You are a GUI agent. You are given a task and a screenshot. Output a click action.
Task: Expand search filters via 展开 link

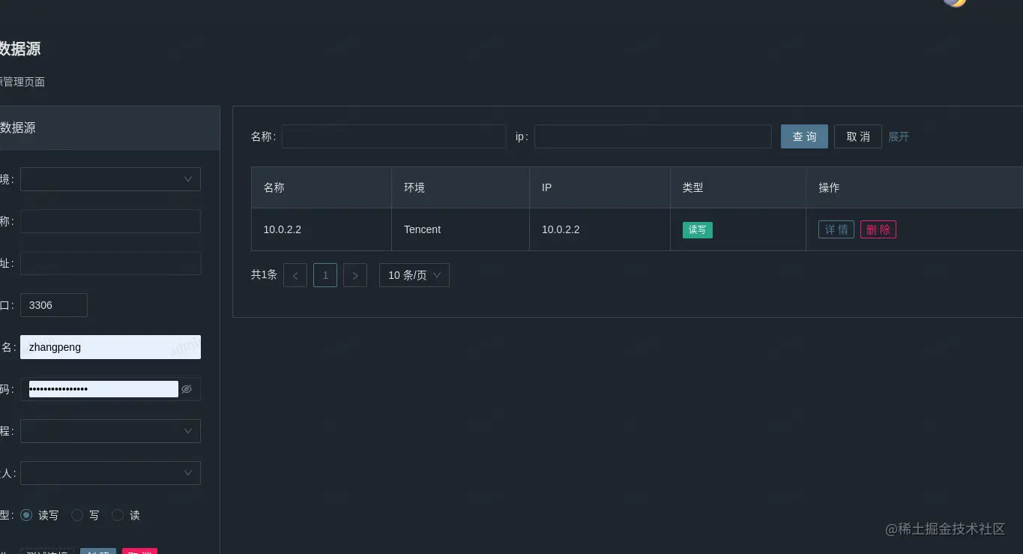point(899,136)
